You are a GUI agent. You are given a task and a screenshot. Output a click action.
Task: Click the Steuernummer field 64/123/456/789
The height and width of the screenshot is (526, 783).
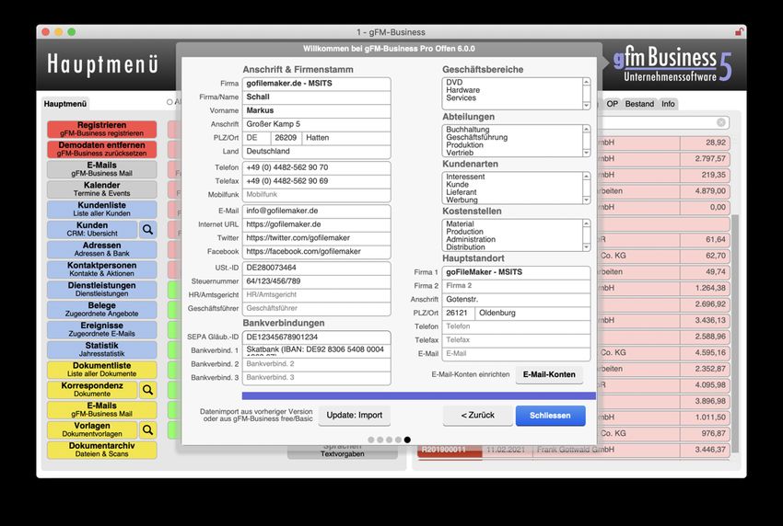317,281
